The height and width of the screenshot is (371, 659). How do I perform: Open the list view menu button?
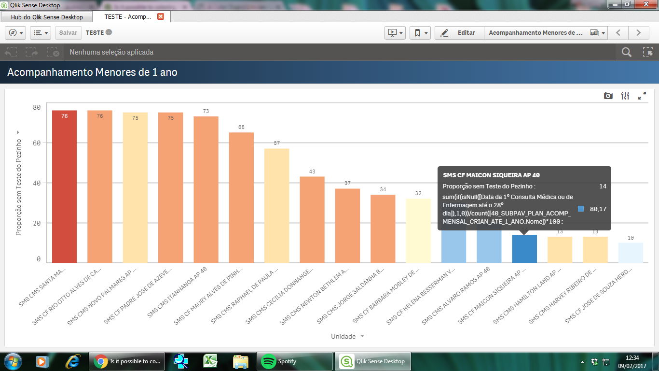41,33
